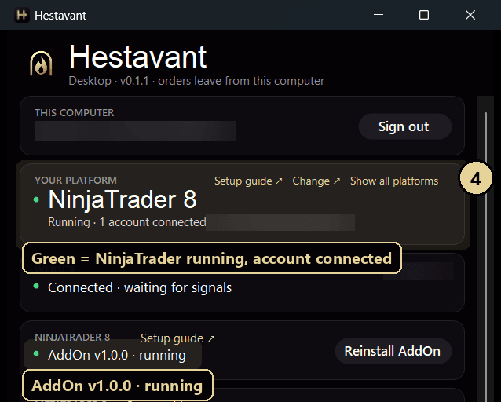Click the Hestavant title bar app icon

22,15
